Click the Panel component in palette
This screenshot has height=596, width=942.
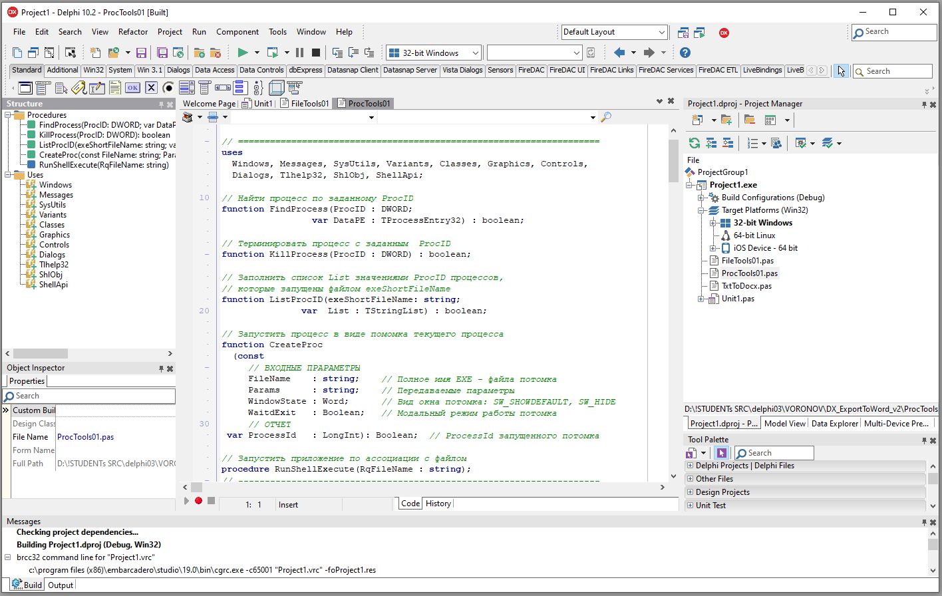coord(276,87)
